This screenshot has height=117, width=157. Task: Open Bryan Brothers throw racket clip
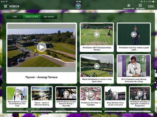[x=115, y=97]
